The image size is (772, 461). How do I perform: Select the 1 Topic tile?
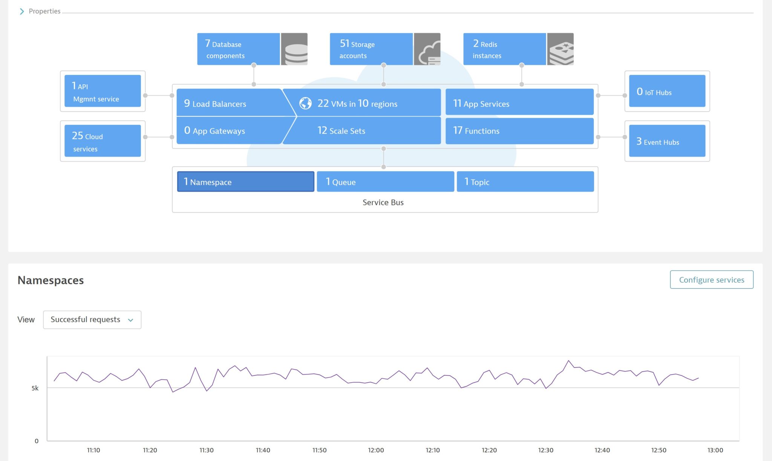525,182
